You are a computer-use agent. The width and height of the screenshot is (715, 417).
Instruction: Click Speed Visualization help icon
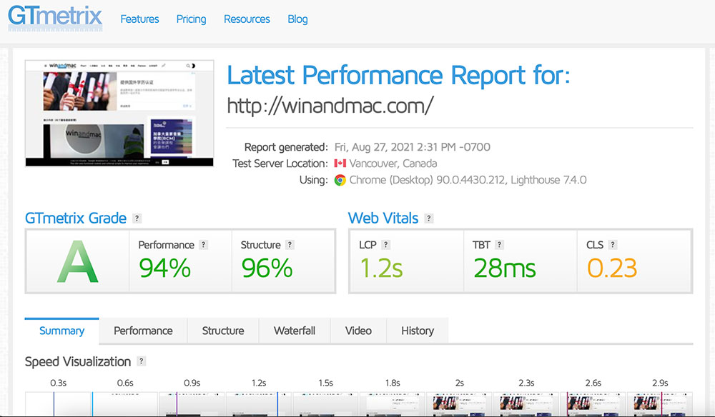point(142,361)
